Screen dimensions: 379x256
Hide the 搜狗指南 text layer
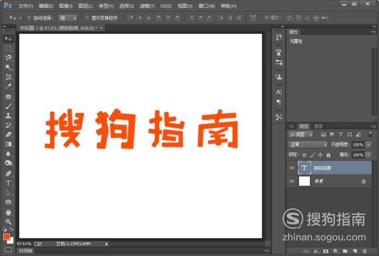(292, 168)
